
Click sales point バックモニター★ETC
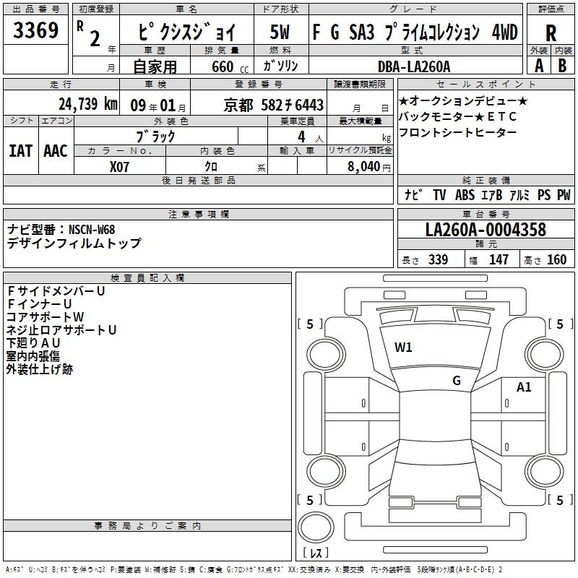(457, 116)
